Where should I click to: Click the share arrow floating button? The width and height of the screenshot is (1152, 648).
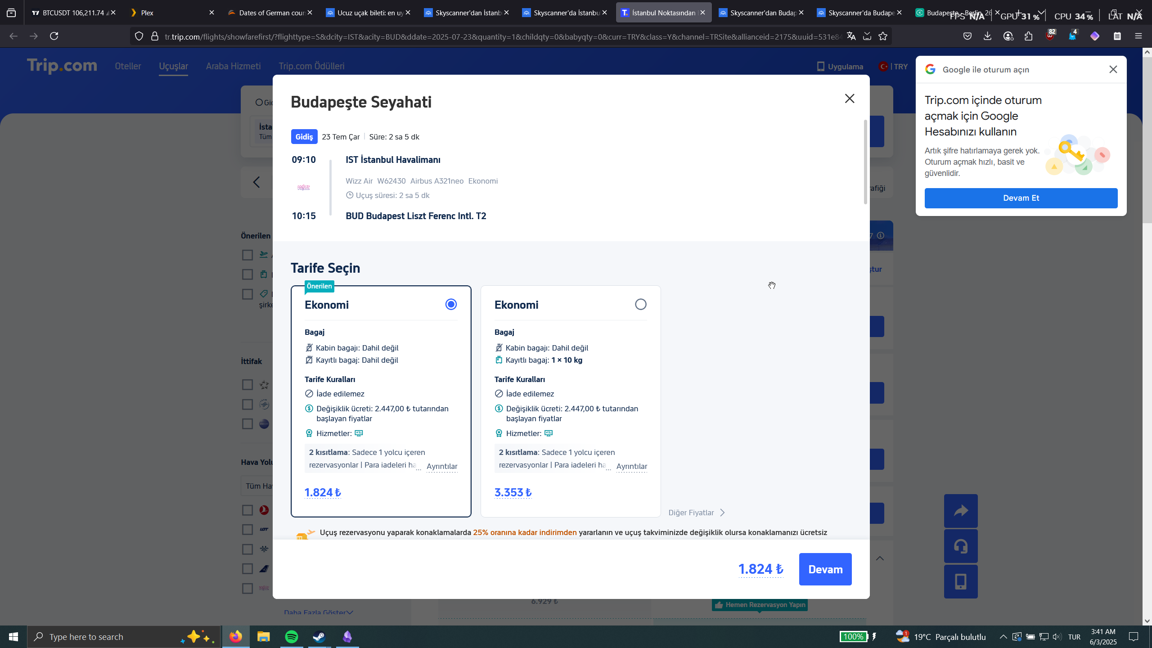[x=961, y=511]
